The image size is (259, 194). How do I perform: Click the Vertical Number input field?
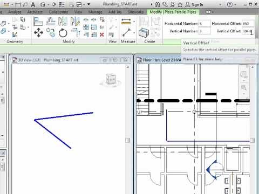click(205, 31)
